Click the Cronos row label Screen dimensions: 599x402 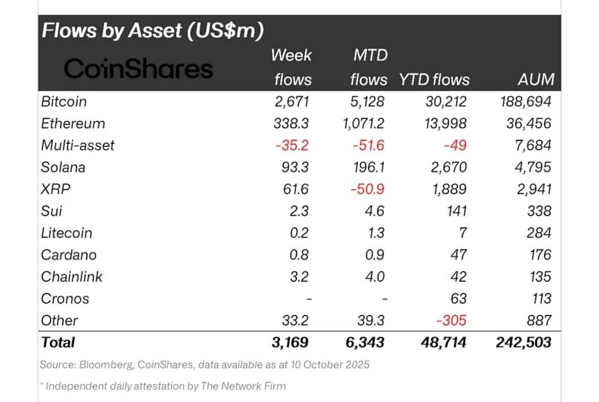pos(65,298)
